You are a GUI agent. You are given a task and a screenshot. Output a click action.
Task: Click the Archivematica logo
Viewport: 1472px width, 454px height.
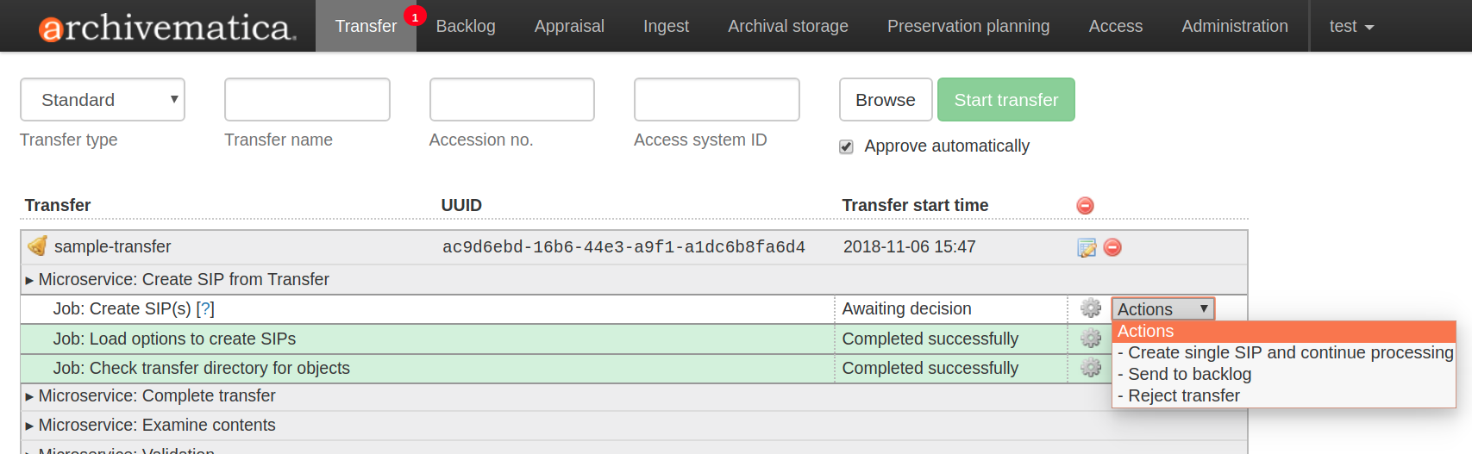[x=167, y=28]
